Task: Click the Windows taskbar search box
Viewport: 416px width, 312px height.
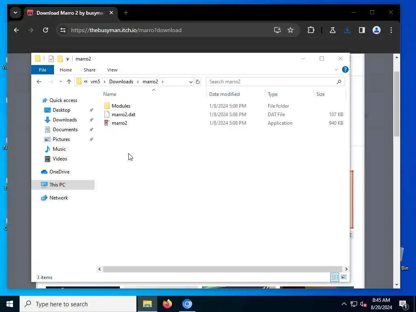Action: [78, 304]
